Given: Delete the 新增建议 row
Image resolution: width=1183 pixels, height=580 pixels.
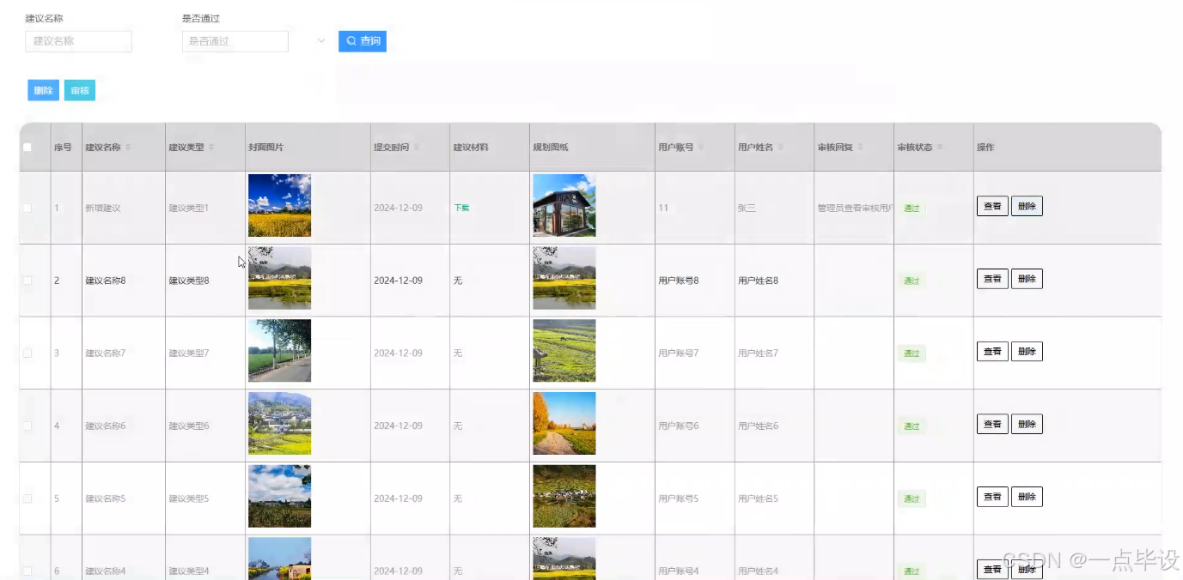Looking at the screenshot, I should 1027,206.
